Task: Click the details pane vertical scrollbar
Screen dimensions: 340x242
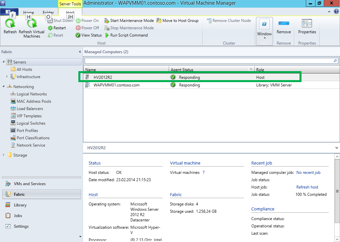Action: (x=337, y=191)
